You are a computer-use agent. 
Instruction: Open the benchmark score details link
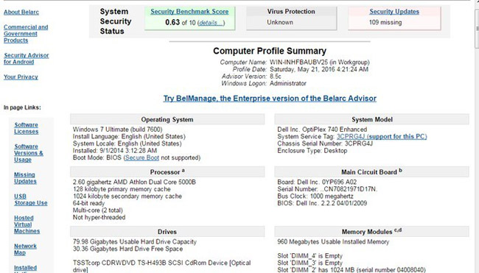211,23
